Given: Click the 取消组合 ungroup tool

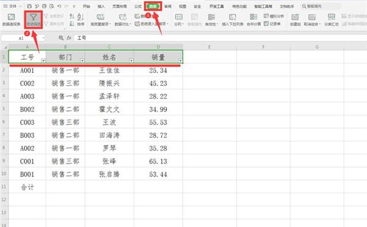Looking at the screenshot, I should (x=312, y=20).
